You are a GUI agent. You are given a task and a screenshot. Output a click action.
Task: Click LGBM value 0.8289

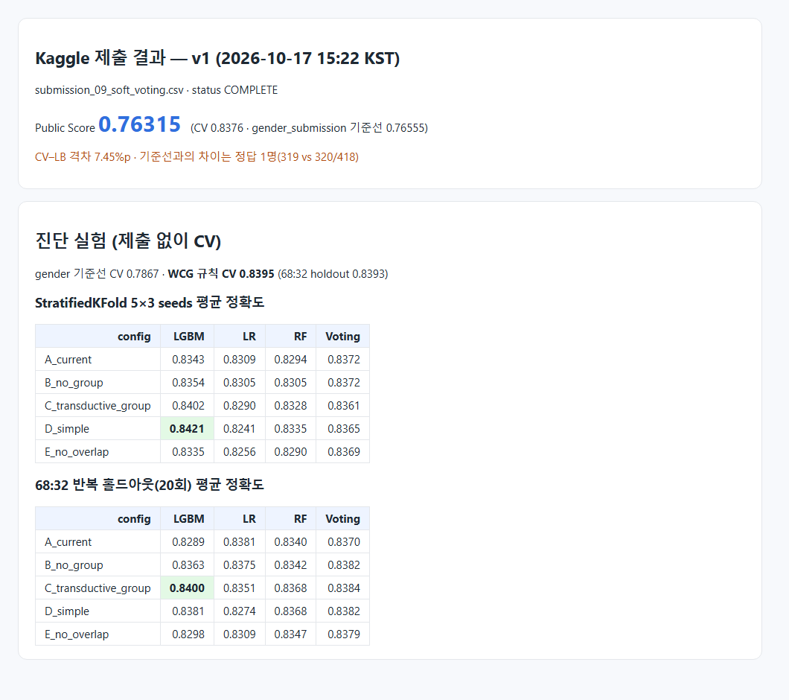(x=188, y=542)
